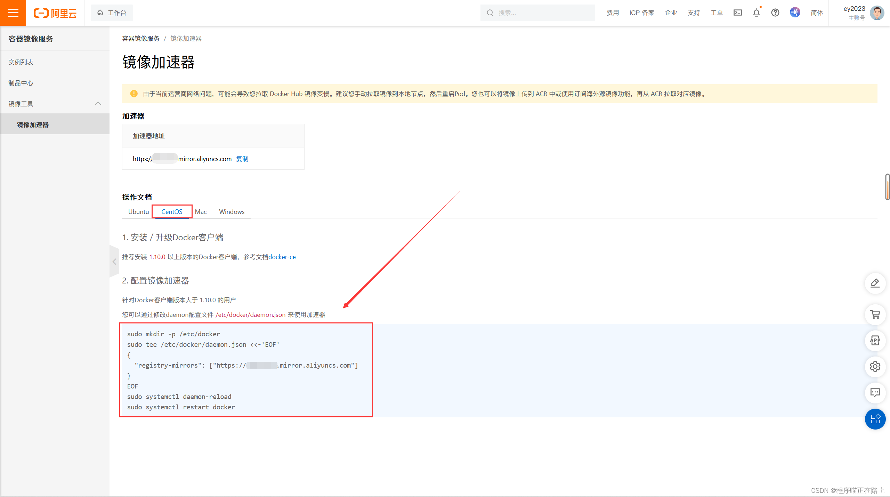Switch to the Ubuntu tab
The height and width of the screenshot is (497, 890).
click(x=138, y=211)
